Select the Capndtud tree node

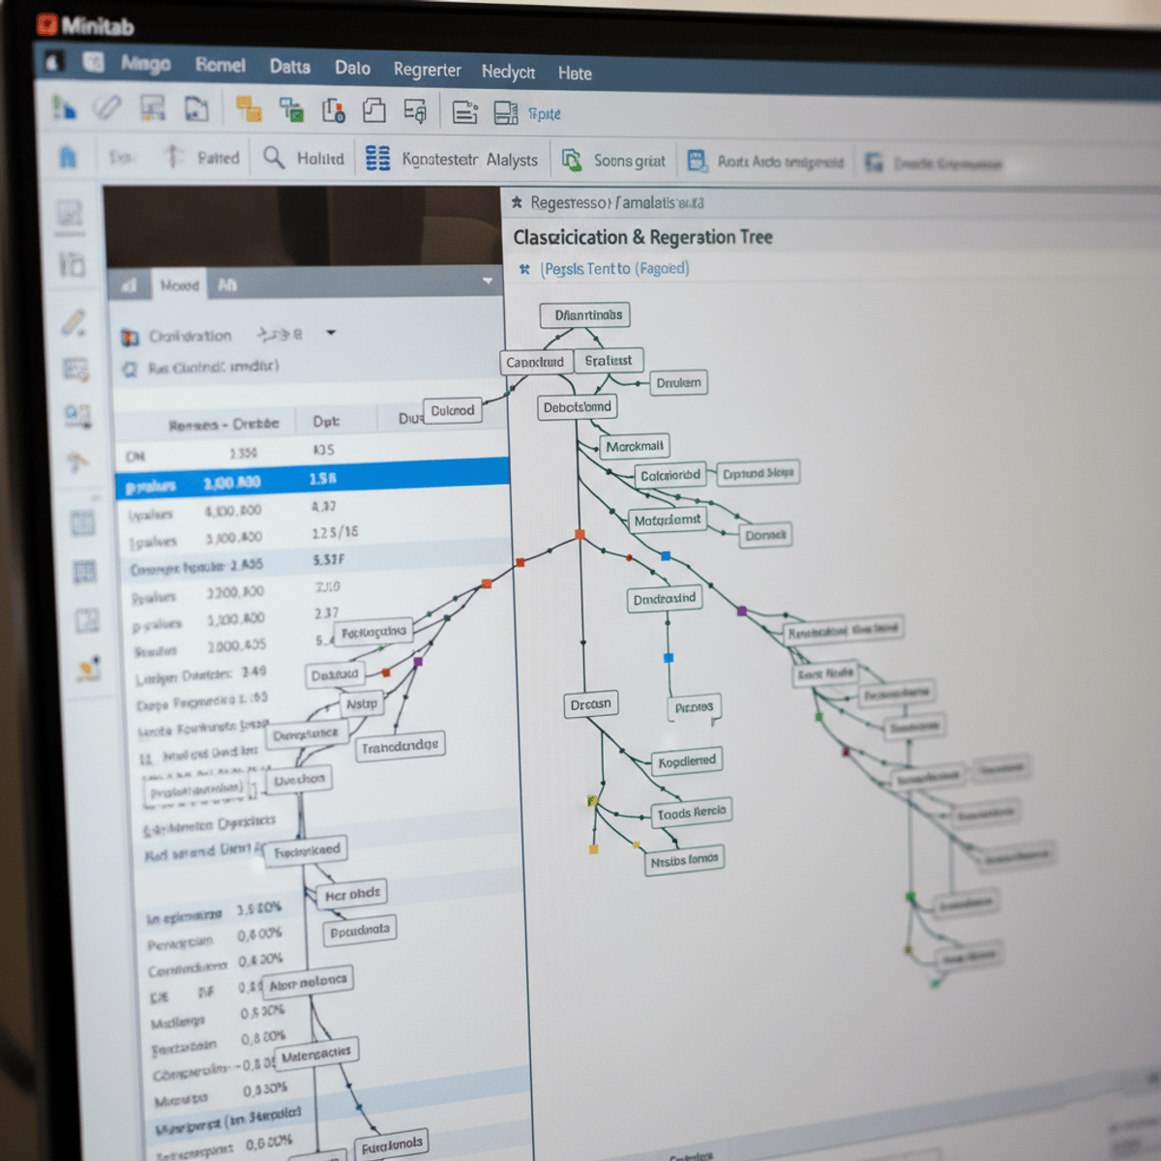point(535,362)
